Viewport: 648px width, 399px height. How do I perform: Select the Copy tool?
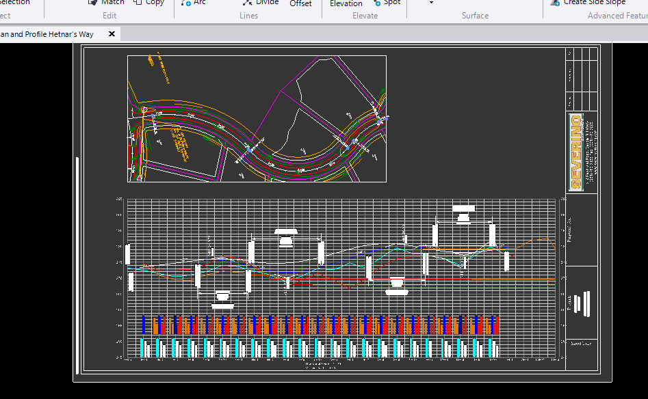pyautogui.click(x=155, y=3)
